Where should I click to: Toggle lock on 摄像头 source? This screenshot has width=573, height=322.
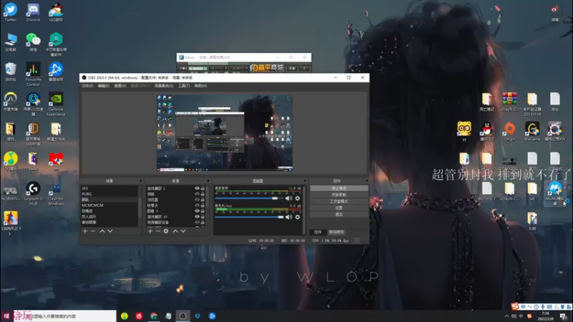point(203,205)
